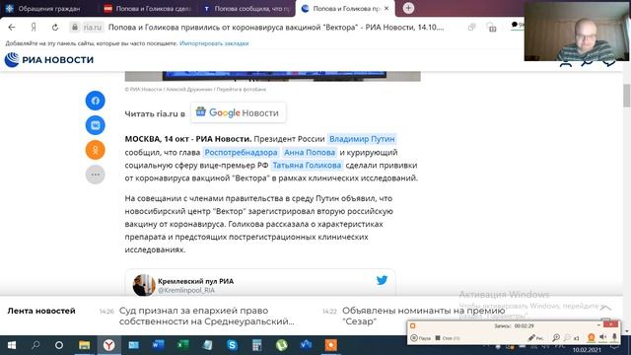Click the Кремлевский пул РИА avatar
This screenshot has height=355, width=631.
click(144, 285)
